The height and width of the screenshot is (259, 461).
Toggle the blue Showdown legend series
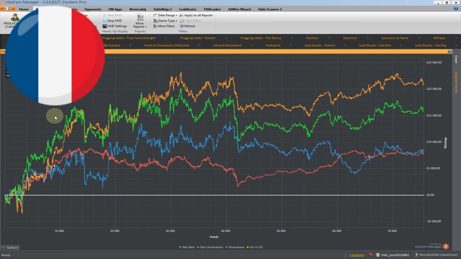pos(235,247)
